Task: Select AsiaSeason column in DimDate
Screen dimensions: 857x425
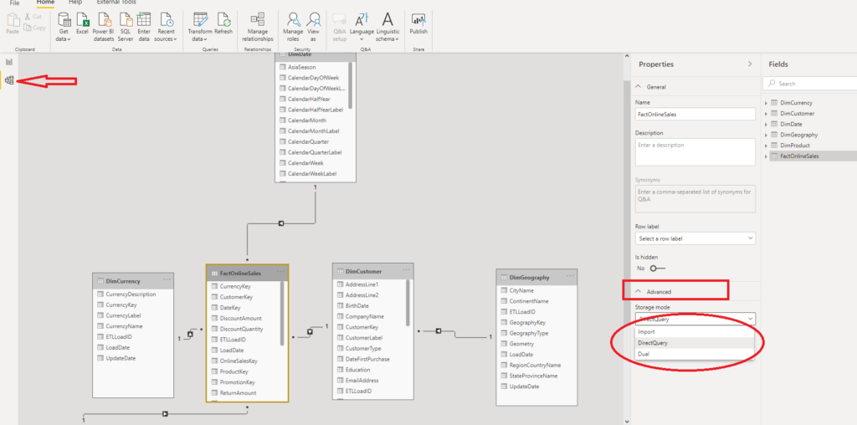Action: 301,67
